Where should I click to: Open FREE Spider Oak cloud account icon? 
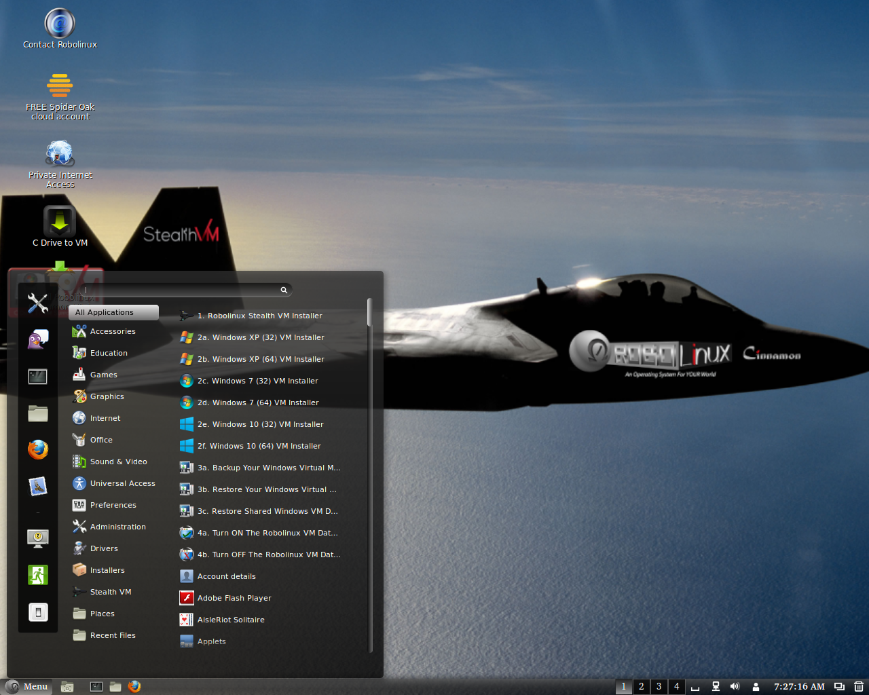coord(60,96)
